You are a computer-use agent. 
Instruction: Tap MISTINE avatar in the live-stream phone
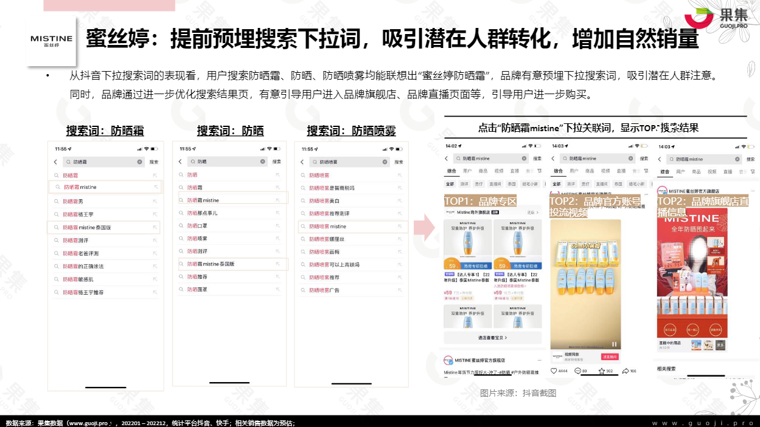[661, 190]
